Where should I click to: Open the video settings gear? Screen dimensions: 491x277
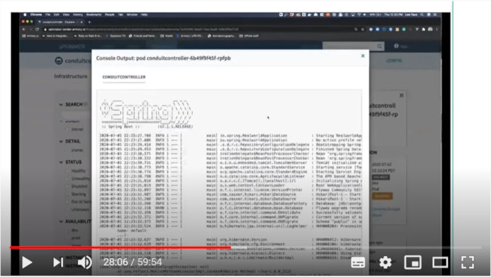(385, 262)
